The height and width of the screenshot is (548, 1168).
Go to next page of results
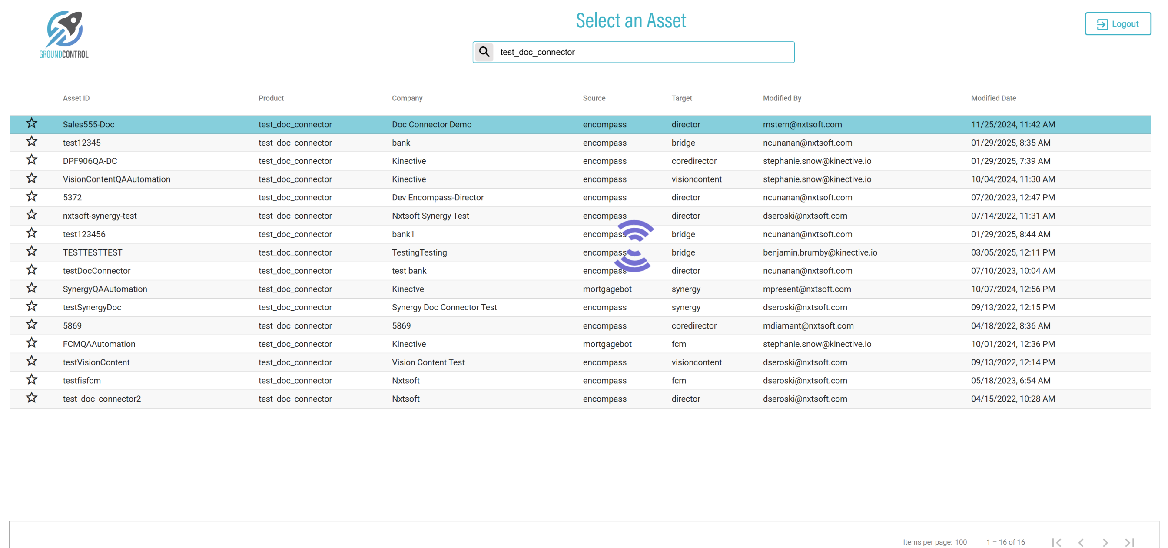tap(1105, 542)
